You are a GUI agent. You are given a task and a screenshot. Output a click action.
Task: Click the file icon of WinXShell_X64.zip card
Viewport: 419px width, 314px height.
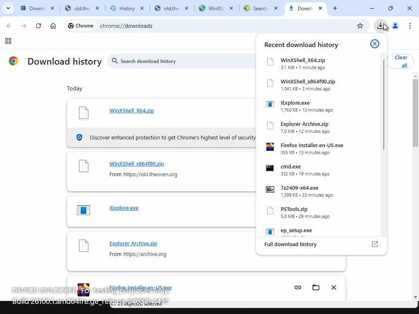[83, 113]
